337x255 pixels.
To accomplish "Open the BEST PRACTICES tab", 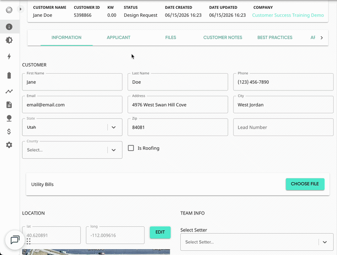I will click(275, 37).
